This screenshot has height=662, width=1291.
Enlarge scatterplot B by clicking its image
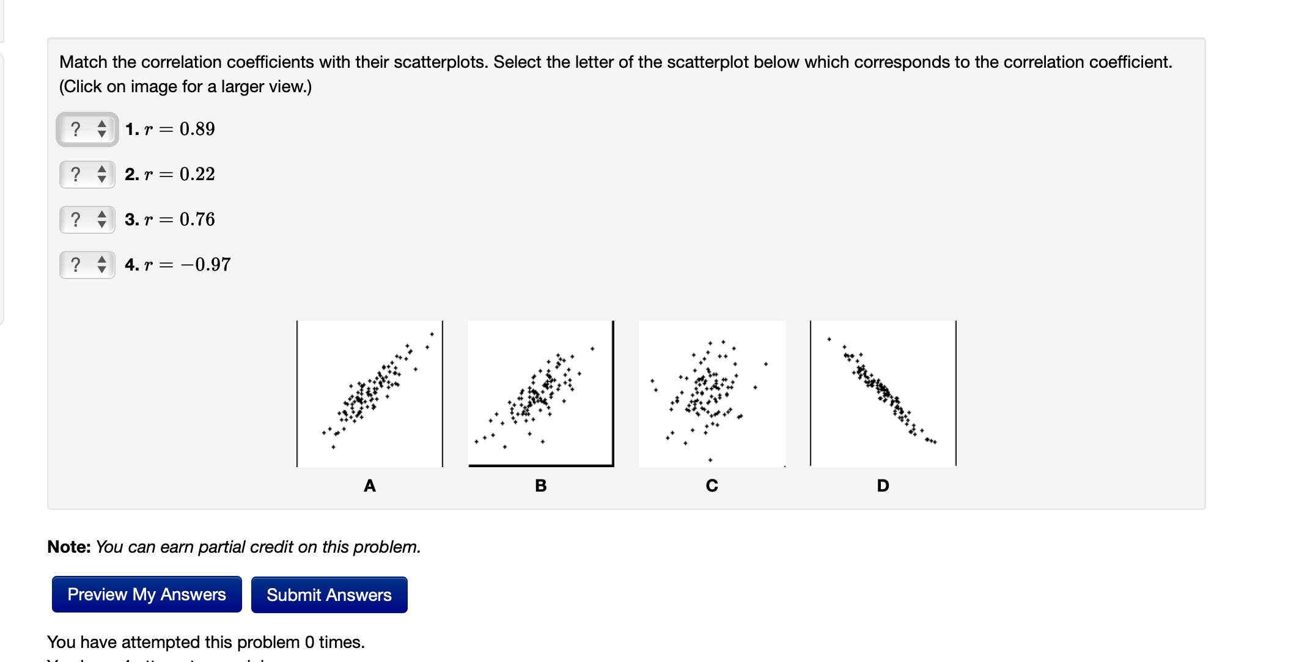point(540,394)
